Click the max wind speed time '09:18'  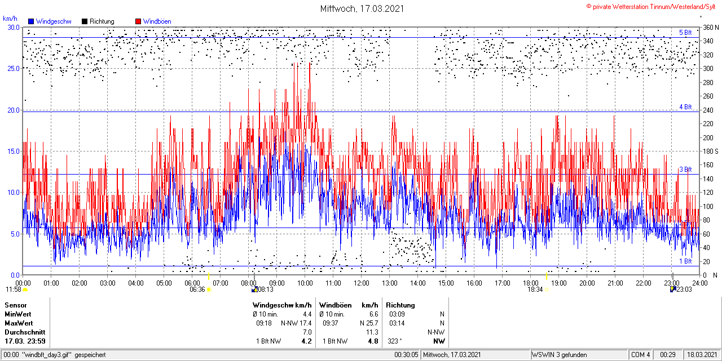tap(264, 323)
